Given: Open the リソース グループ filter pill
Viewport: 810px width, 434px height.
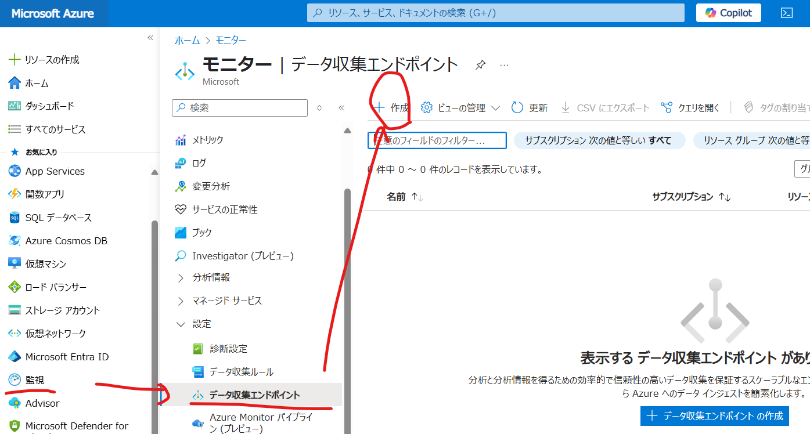Looking at the screenshot, I should (x=751, y=140).
